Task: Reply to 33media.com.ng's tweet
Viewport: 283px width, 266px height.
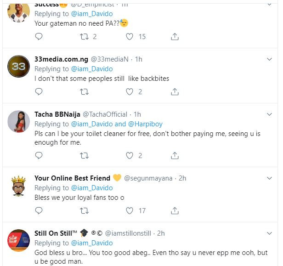Action: coord(39,92)
